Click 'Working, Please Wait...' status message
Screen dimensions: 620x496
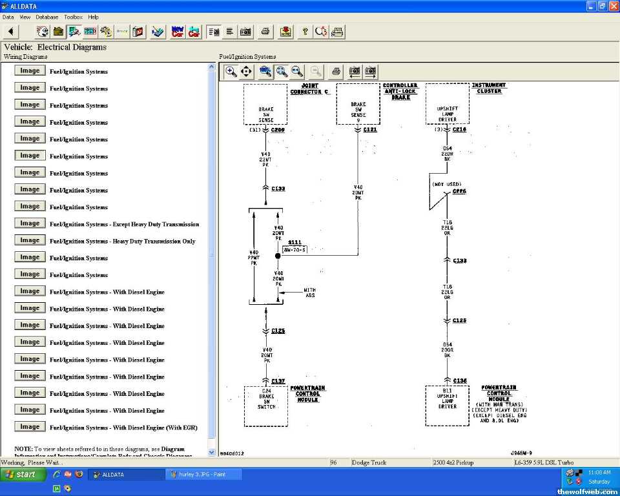tap(32, 462)
